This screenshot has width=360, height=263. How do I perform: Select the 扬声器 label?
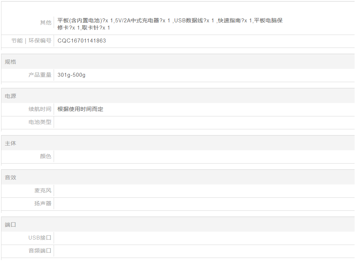tap(43, 204)
